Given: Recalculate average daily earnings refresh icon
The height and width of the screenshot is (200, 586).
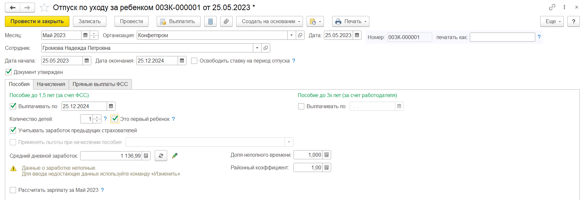Looking at the screenshot, I should (161, 156).
